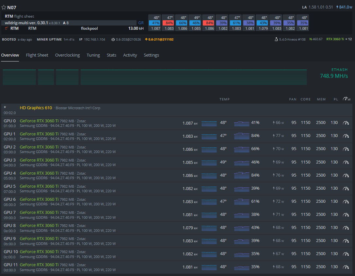Open the Settings tab
This screenshot has width=355, height=276.
(151, 55)
